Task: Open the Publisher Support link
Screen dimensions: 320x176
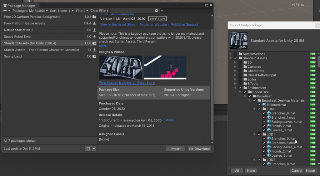Action: point(184,24)
